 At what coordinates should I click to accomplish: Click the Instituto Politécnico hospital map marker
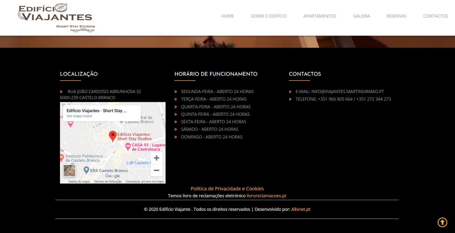point(62,157)
